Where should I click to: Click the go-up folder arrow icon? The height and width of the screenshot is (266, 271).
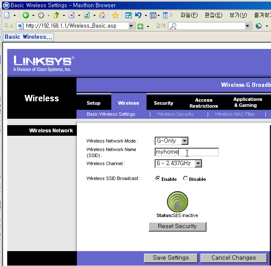(x=56, y=15)
